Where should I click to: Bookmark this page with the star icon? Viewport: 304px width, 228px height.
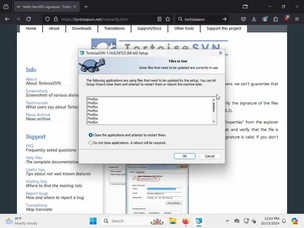point(168,19)
